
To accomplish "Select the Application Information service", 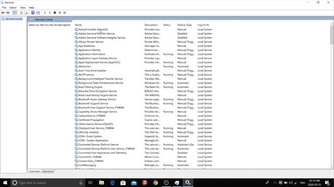I will tap(92, 54).
